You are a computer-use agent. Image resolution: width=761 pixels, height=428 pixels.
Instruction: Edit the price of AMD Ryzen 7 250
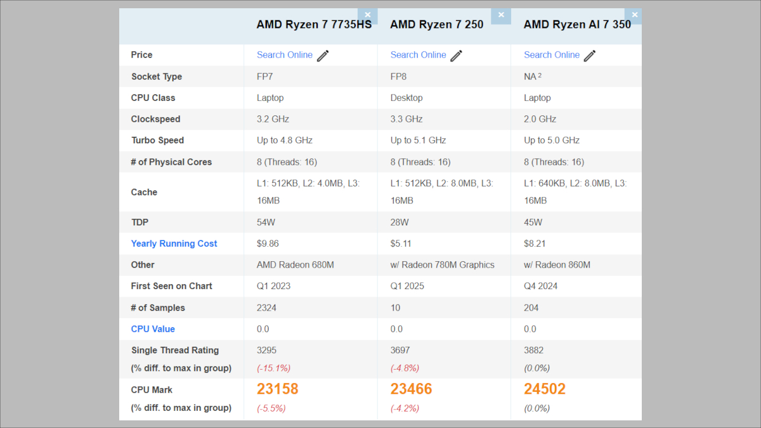click(456, 55)
